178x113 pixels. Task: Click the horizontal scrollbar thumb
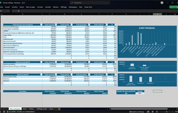pyautogui.click(x=139, y=109)
